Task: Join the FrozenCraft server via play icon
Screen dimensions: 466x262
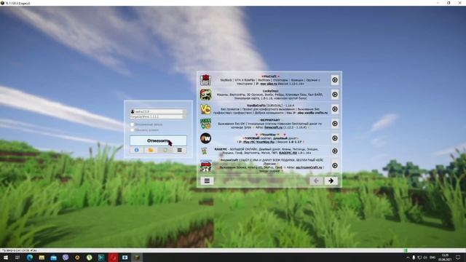Action: [x=335, y=165]
